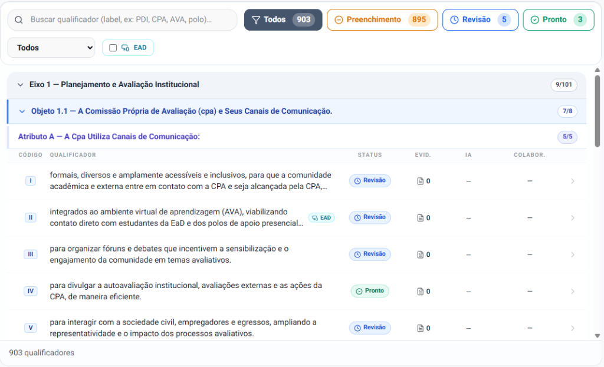Screen dimensions: 604x367
Task: Click the EAD tag on row II
Action: point(321,218)
